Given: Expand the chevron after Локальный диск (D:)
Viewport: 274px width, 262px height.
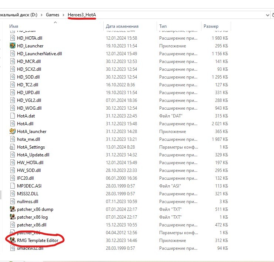Looking at the screenshot, I should tap(41, 15).
